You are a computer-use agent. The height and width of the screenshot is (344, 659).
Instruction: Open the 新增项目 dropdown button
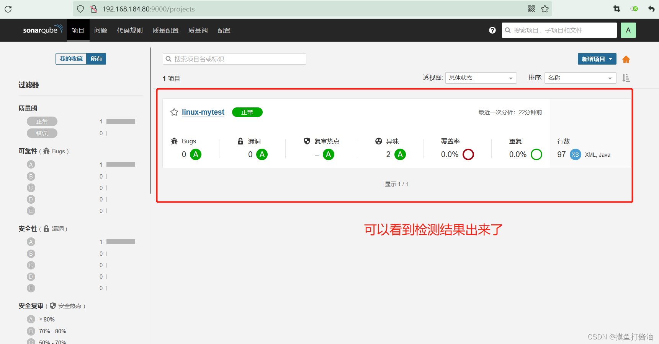coord(597,59)
